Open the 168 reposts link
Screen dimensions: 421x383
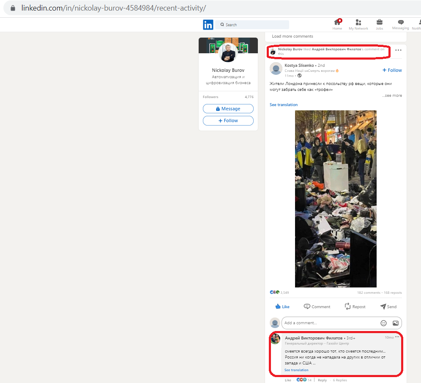pos(393,293)
